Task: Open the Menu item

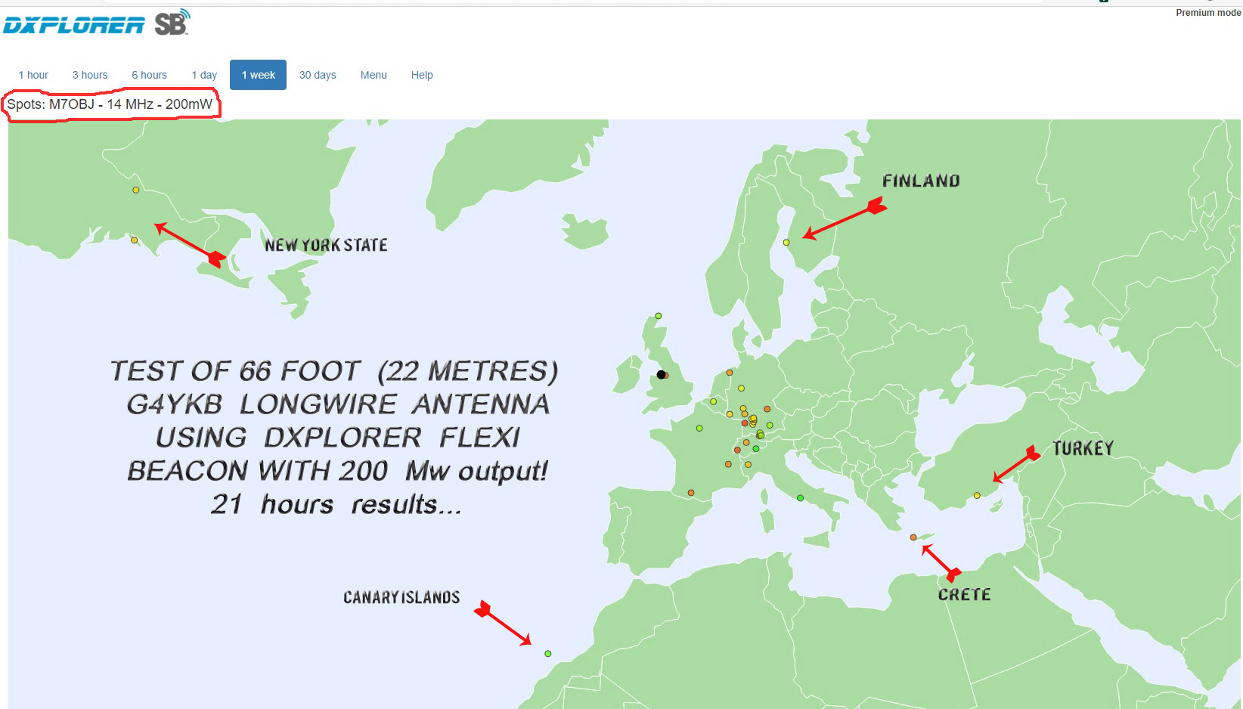Action: pyautogui.click(x=374, y=75)
